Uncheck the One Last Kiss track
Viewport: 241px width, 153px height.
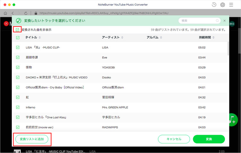point(18,117)
